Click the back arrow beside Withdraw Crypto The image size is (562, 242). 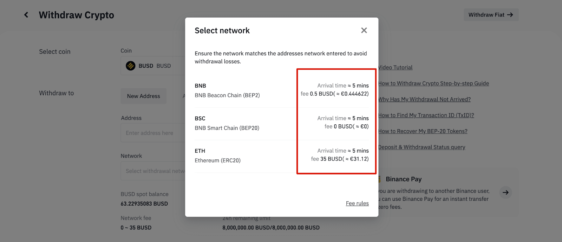[x=26, y=15]
